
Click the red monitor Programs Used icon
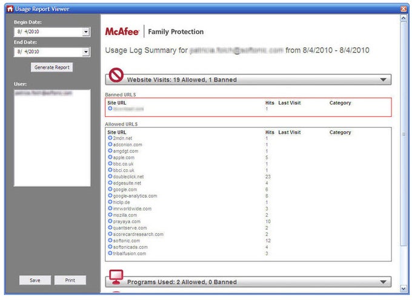click(x=116, y=277)
